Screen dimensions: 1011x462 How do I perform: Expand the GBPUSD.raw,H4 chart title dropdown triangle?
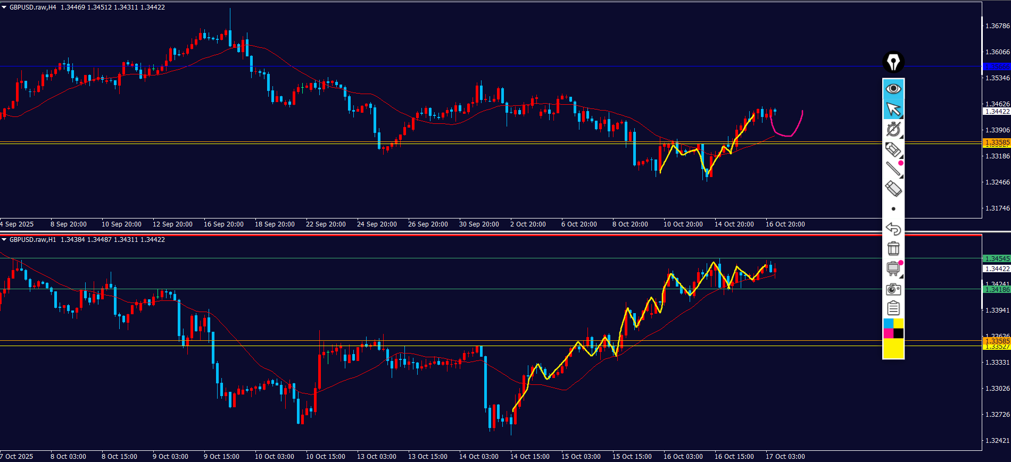pyautogui.click(x=4, y=7)
